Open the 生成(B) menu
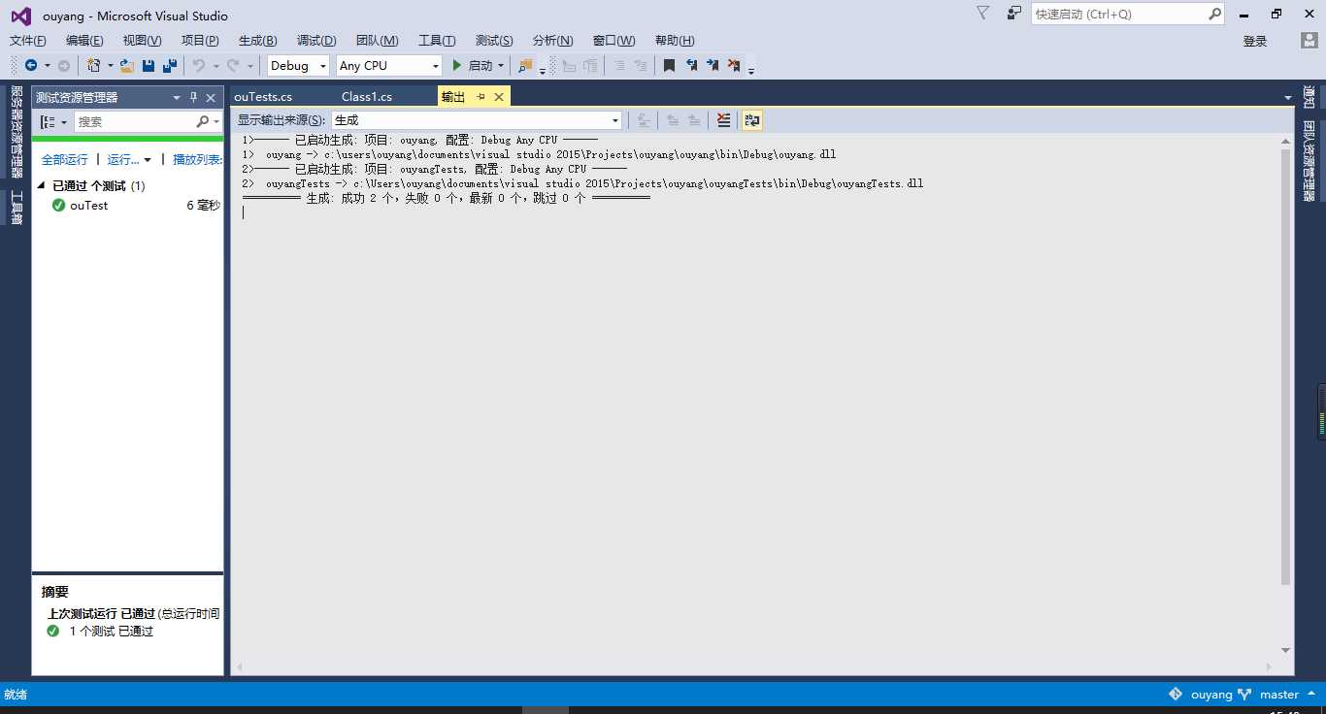Viewport: 1326px width, 714px height. 258,40
